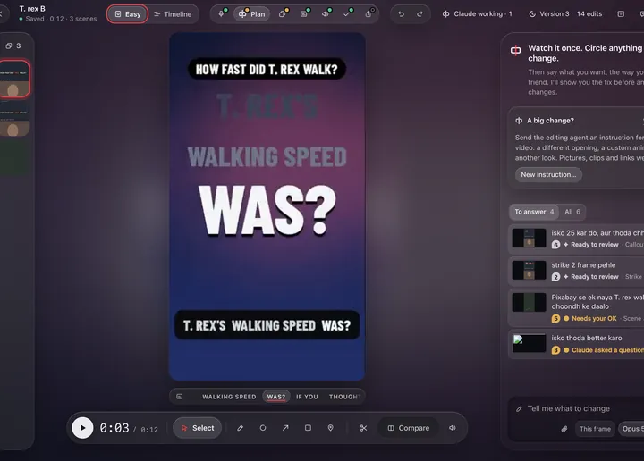The width and height of the screenshot is (644, 461).
Task: Click the WALKING SPEED text in preview
Action: point(267,156)
